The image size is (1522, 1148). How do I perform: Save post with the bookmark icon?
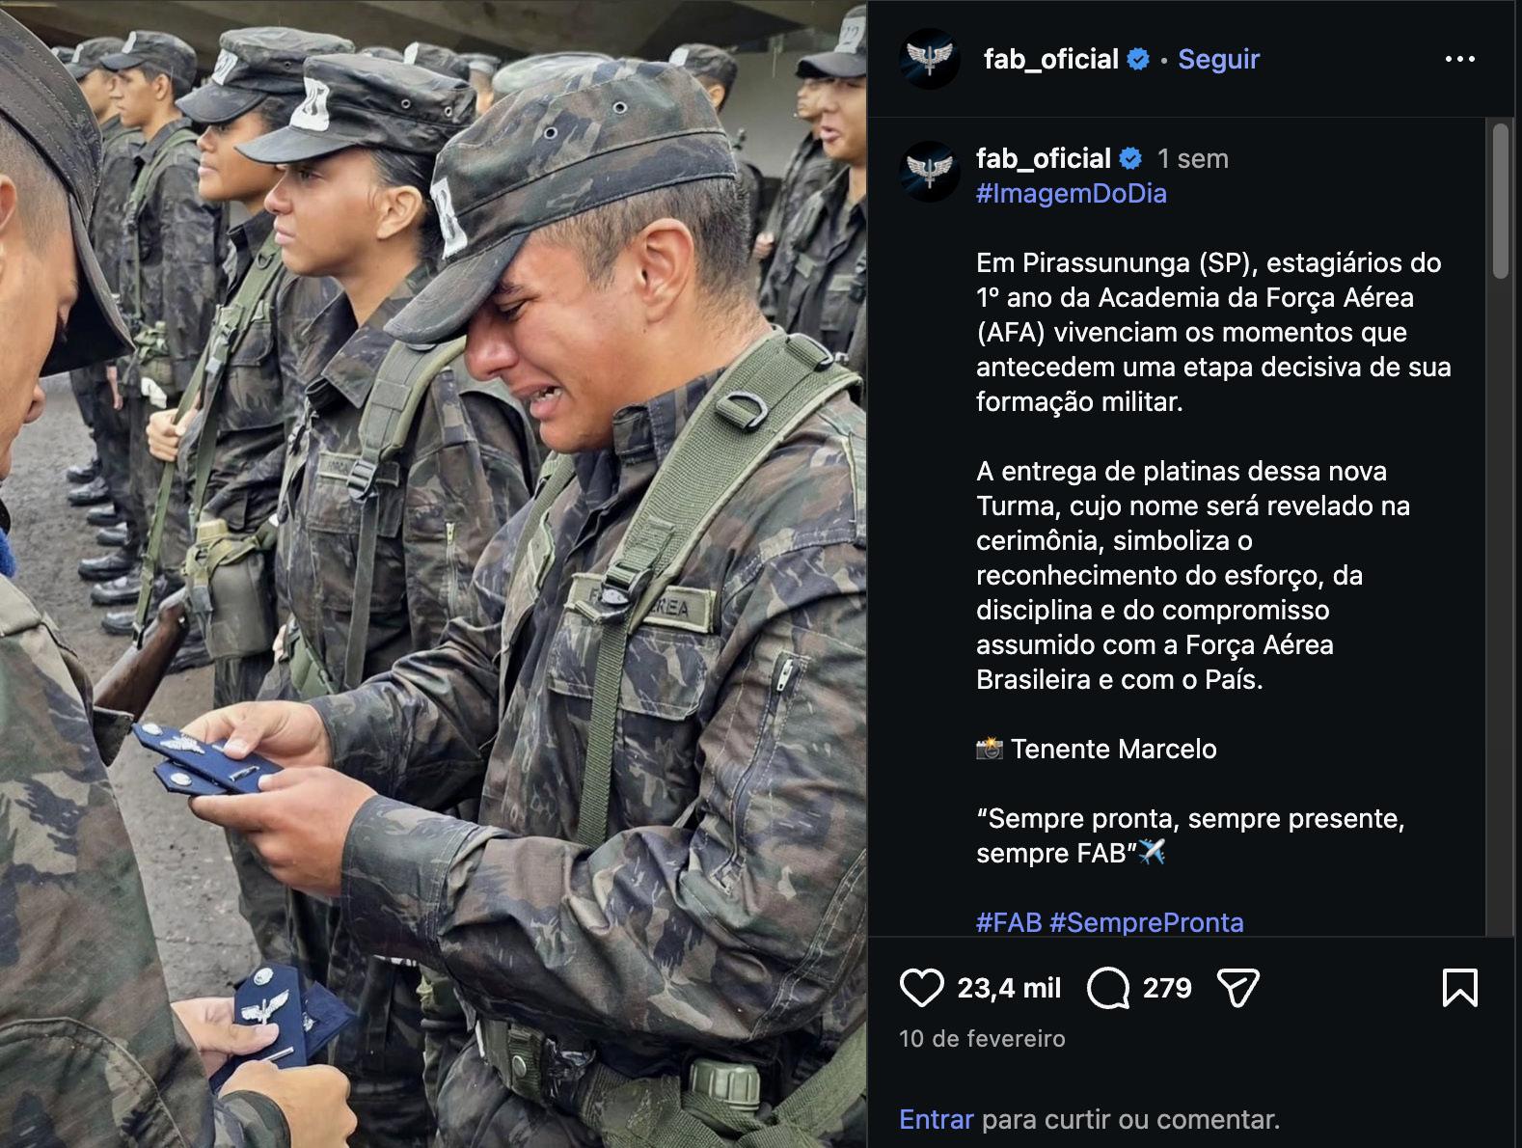pyautogui.click(x=1459, y=988)
